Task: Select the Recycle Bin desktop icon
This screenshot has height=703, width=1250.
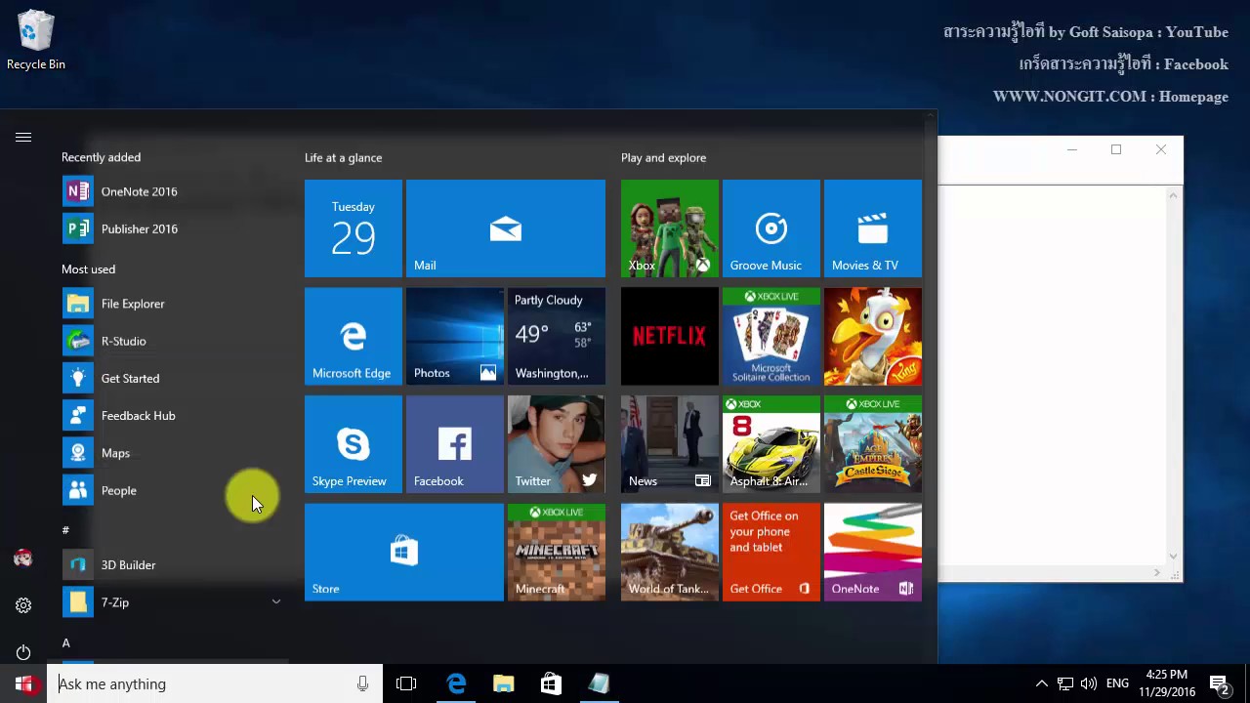Action: [x=36, y=41]
